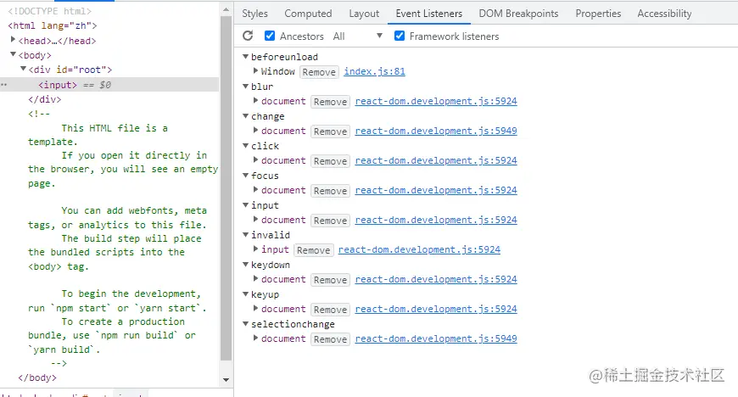Expand the head element in DOM tree

(14, 40)
